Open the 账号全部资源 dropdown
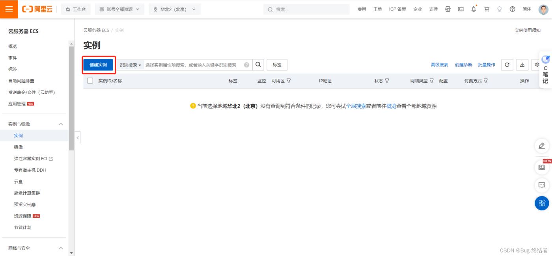Viewport: 552px width, 256px height. 119,9
